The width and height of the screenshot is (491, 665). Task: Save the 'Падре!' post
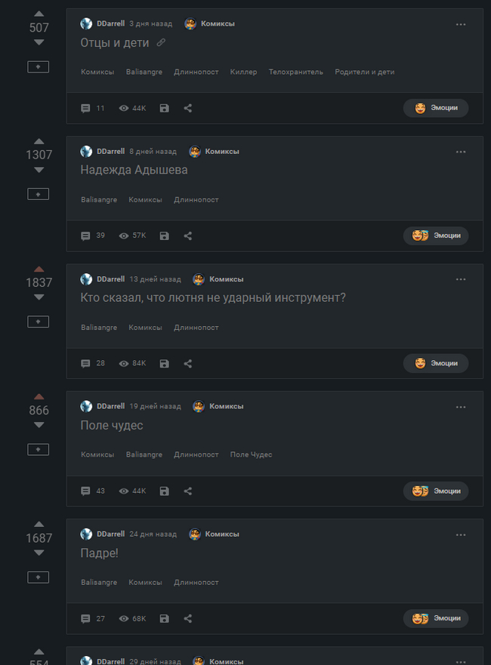tap(165, 618)
